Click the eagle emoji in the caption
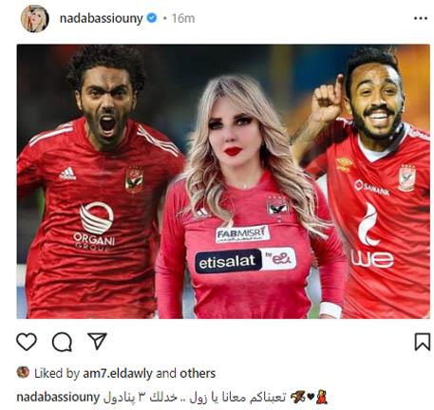This screenshot has height=410, width=434. click(x=297, y=397)
